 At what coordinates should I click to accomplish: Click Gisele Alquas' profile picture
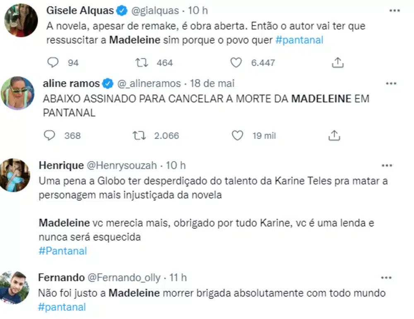point(21,20)
